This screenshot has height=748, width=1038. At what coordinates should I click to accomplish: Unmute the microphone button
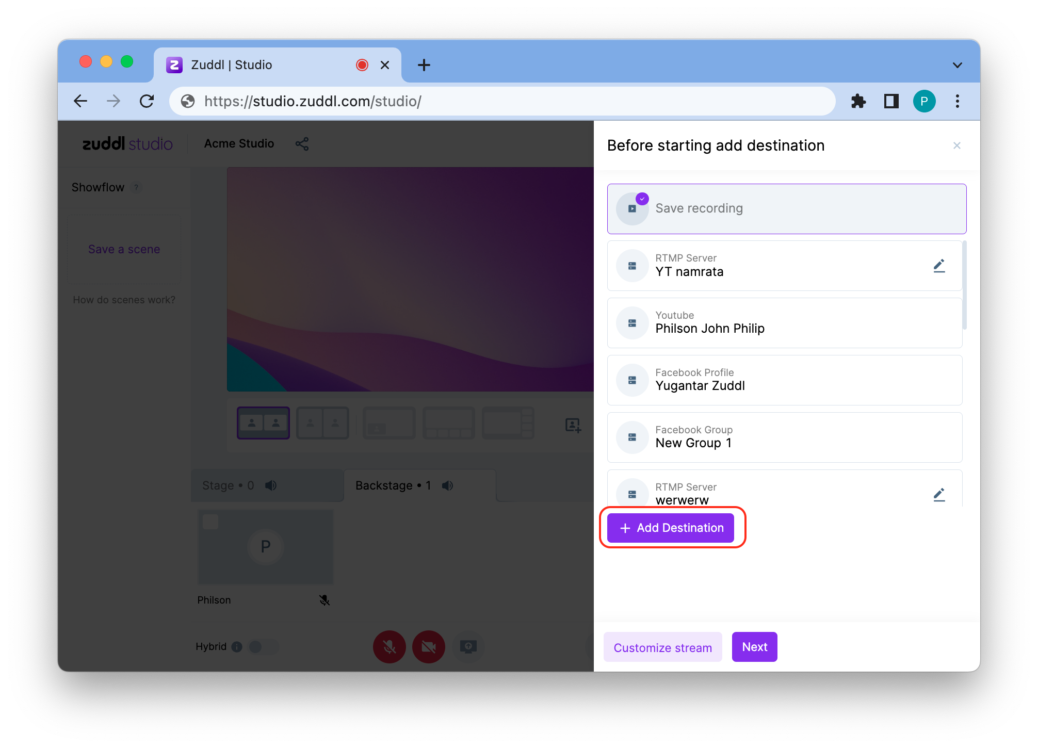click(x=390, y=646)
